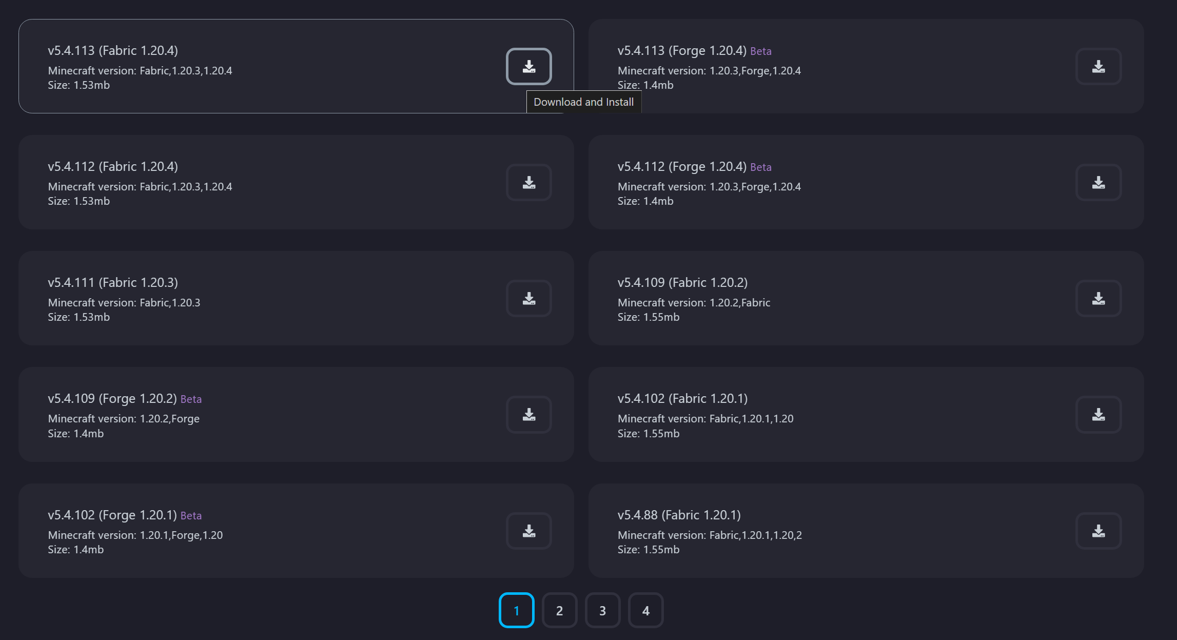
Task: Open page 4 of the list
Action: [645, 611]
